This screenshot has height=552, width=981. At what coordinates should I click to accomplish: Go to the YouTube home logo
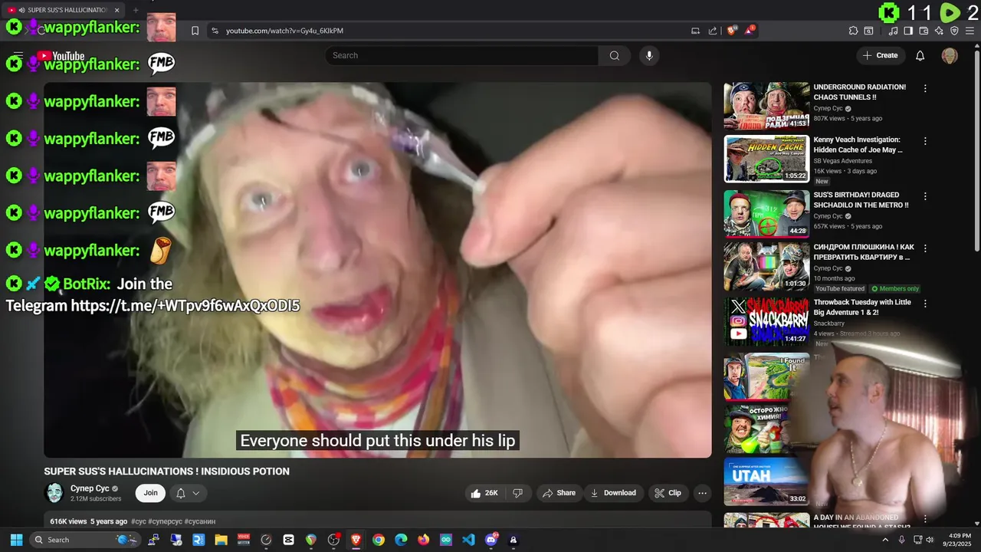[61, 55]
